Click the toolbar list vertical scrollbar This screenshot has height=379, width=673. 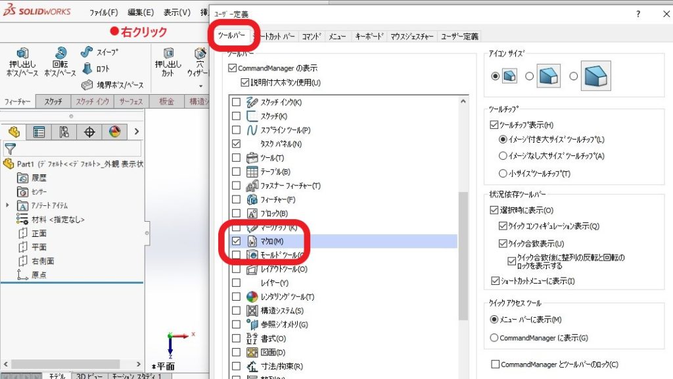coord(463,250)
